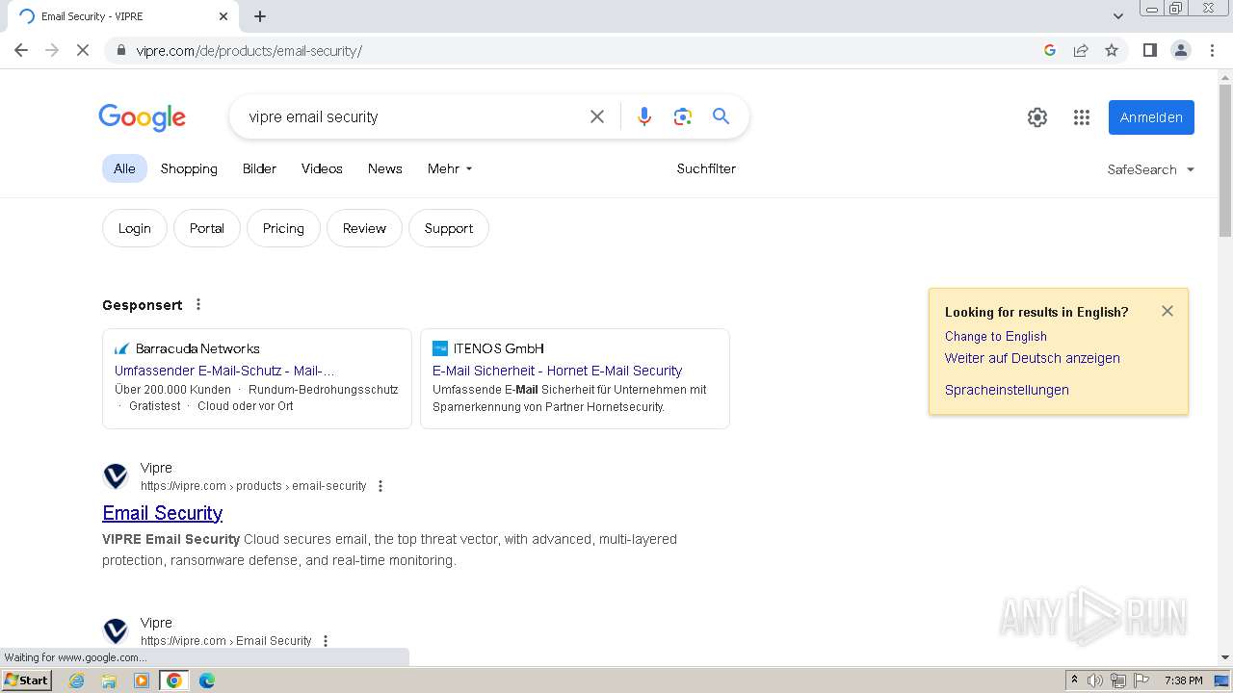Open the SafeSearch dropdown
The width and height of the screenshot is (1233, 693).
pos(1150,169)
